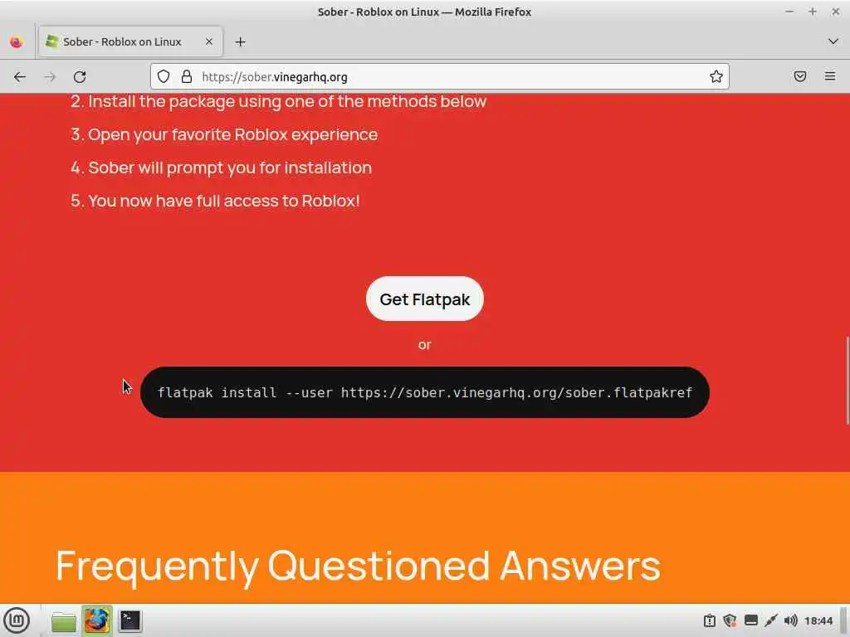
Task: Click the page's vertical scrollbar thumb
Action: point(848,381)
